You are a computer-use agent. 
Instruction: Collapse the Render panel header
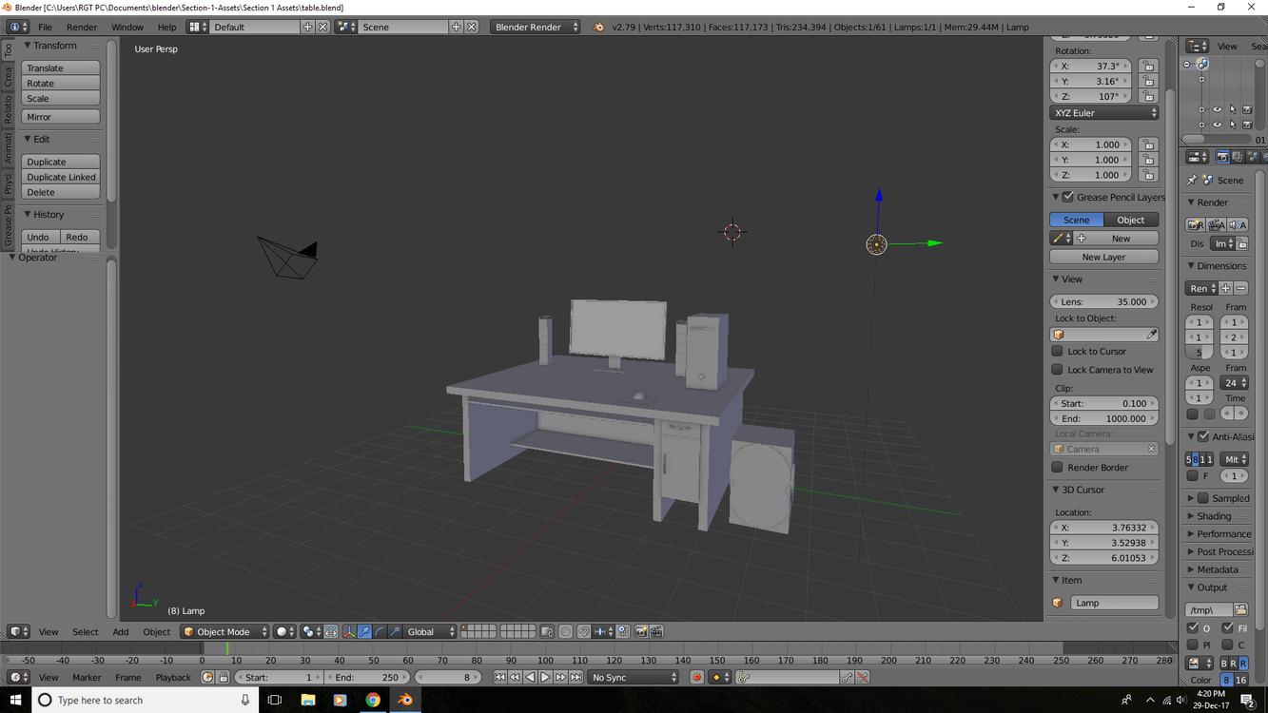(1191, 202)
